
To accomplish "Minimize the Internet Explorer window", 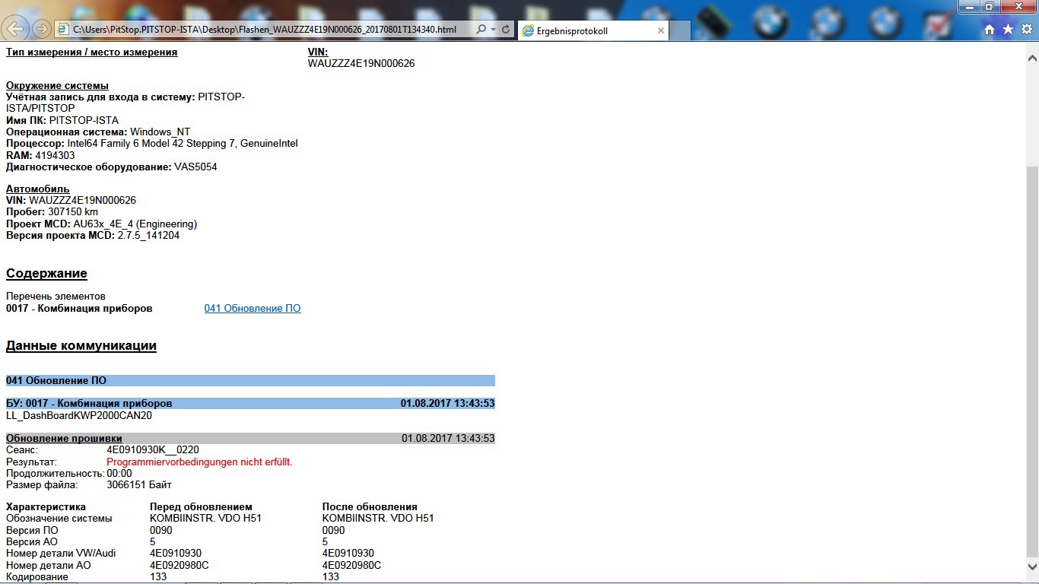I will 970,6.
